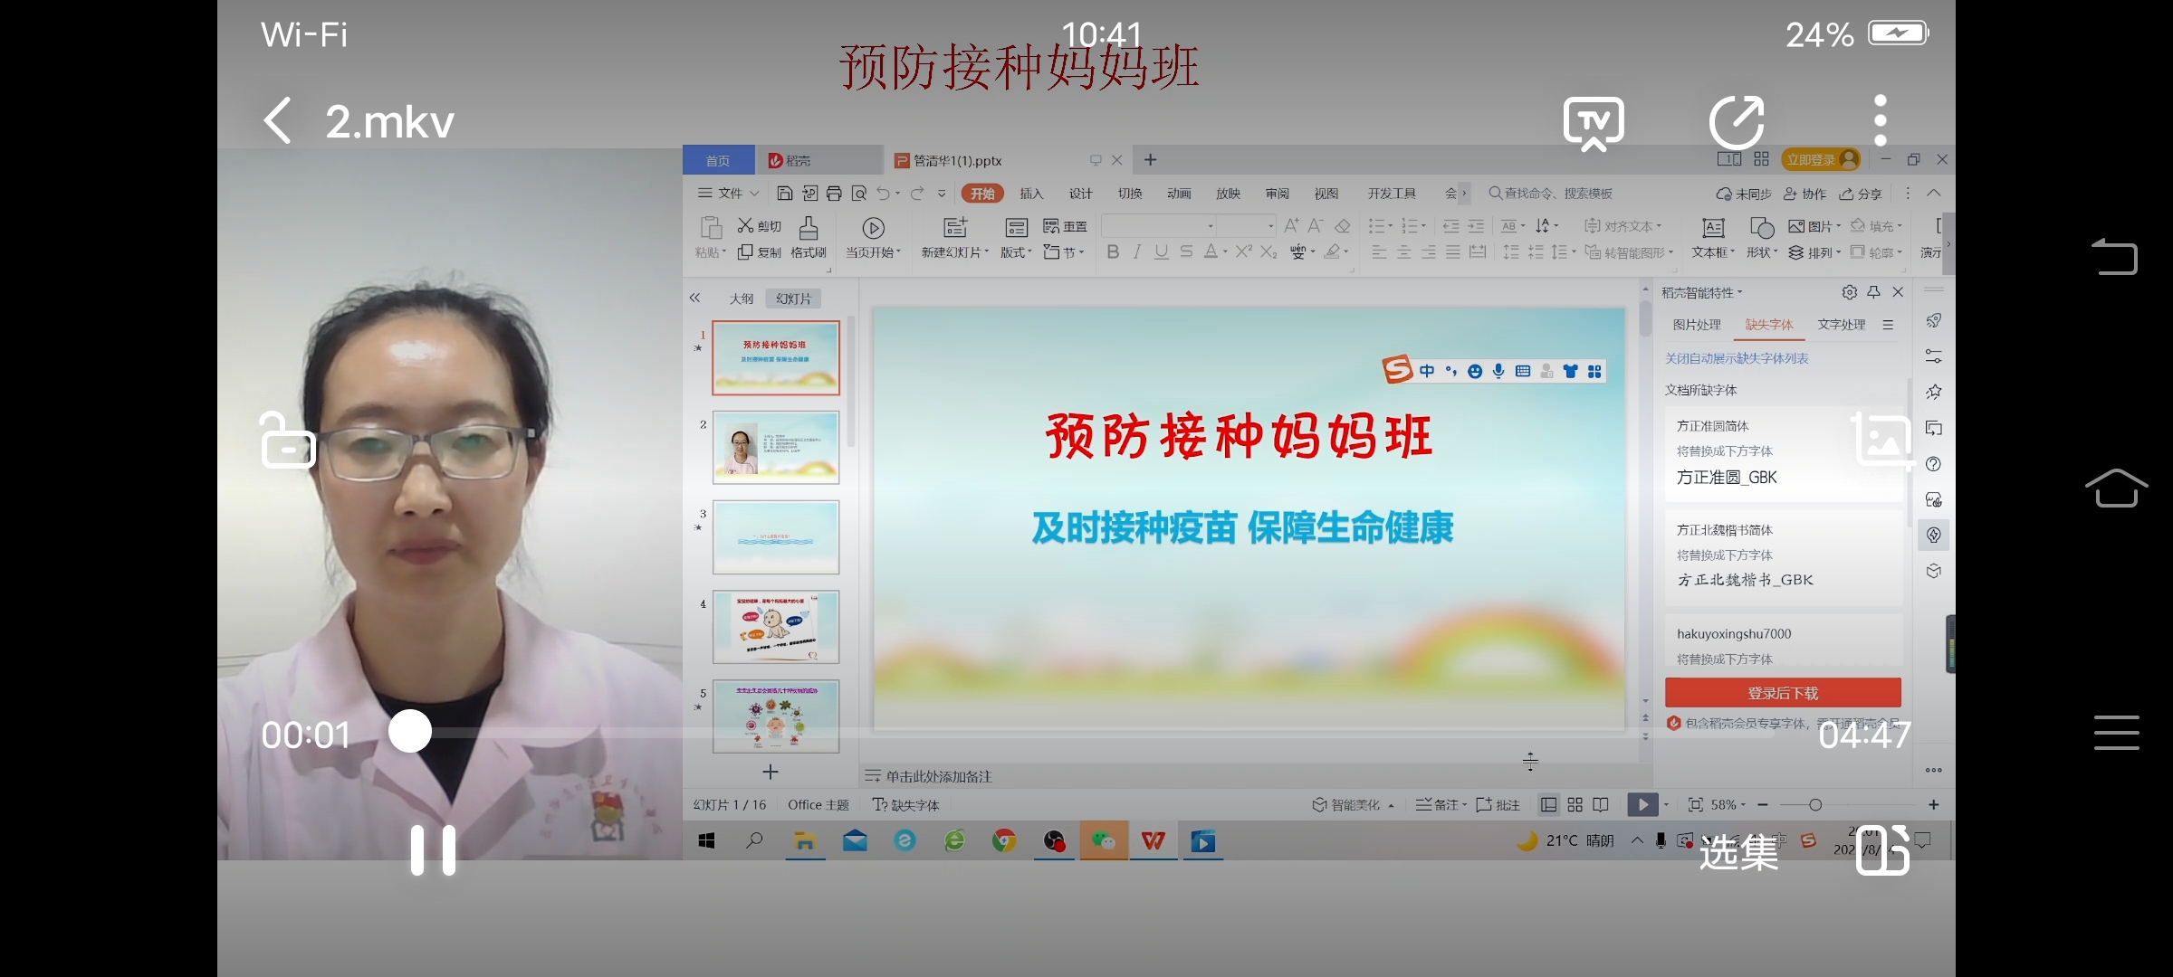Open the 节 section dropdown

pos(1063,252)
